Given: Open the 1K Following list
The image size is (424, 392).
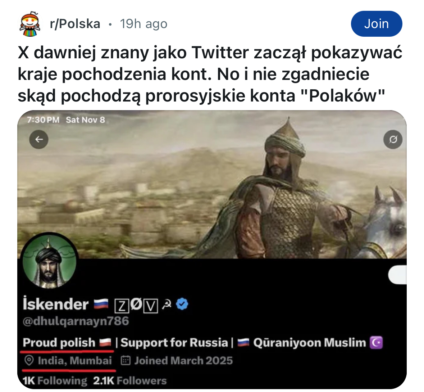Looking at the screenshot, I should [x=55, y=381].
